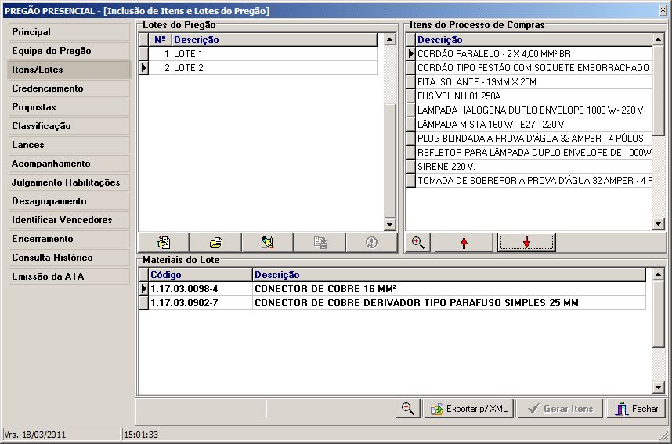Click Descrição header in Materiais do Lote grid
This screenshot has height=444, width=672.
tap(449, 275)
